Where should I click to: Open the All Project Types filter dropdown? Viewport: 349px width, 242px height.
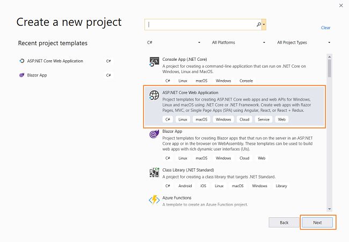(x=303, y=42)
